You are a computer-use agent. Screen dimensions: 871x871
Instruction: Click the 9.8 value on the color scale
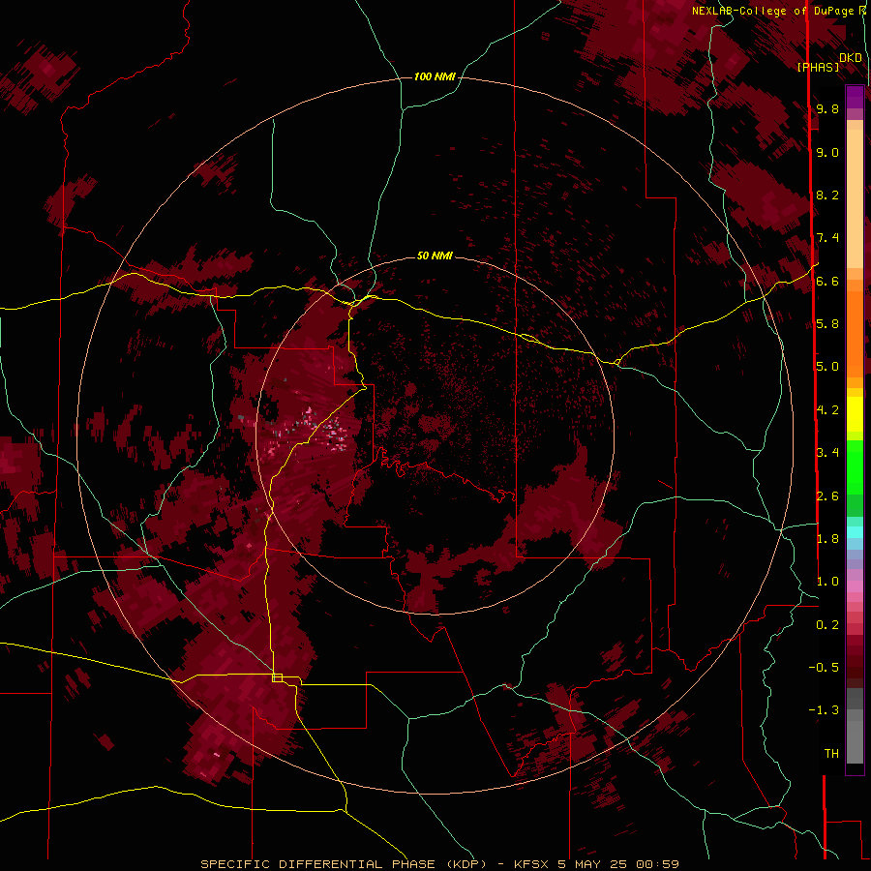827,108
